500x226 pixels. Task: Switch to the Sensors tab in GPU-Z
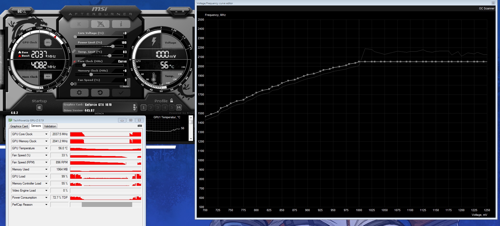tap(36, 126)
